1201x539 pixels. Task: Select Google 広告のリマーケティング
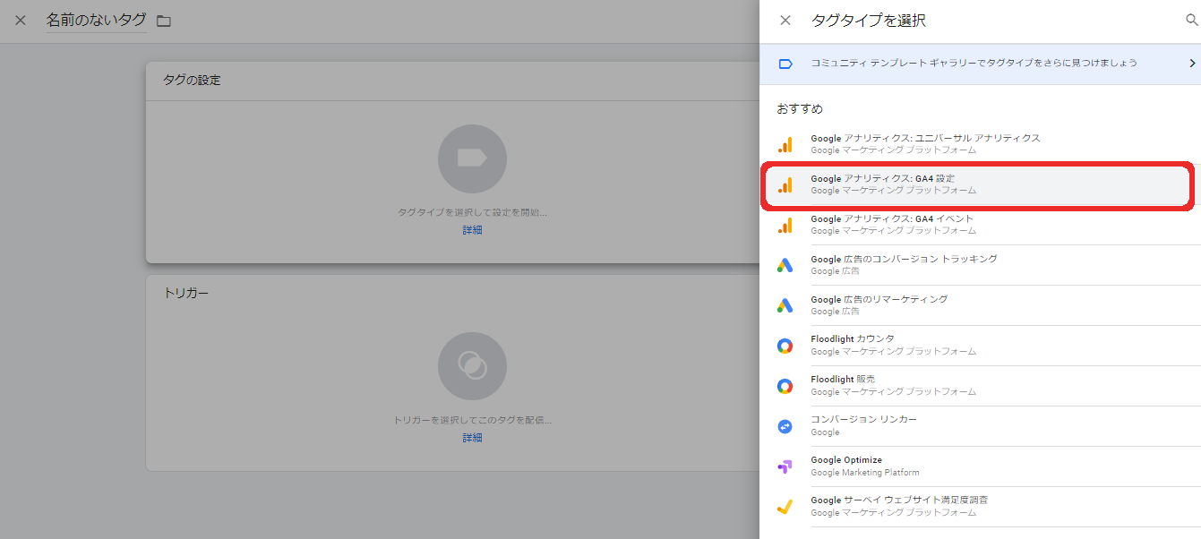pos(980,305)
